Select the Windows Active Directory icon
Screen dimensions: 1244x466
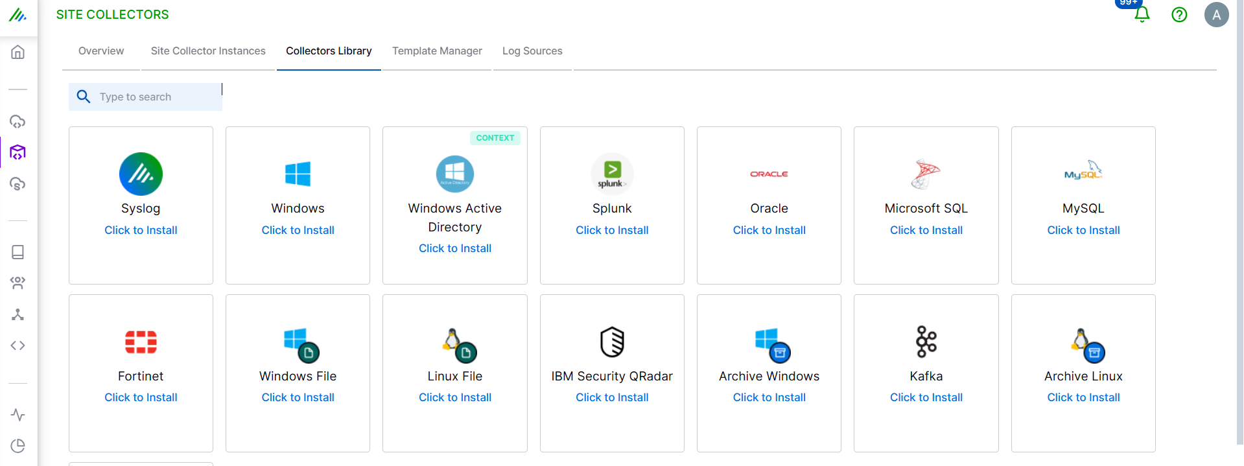point(455,174)
